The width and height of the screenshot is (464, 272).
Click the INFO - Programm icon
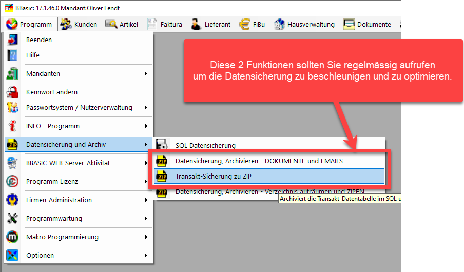12,126
